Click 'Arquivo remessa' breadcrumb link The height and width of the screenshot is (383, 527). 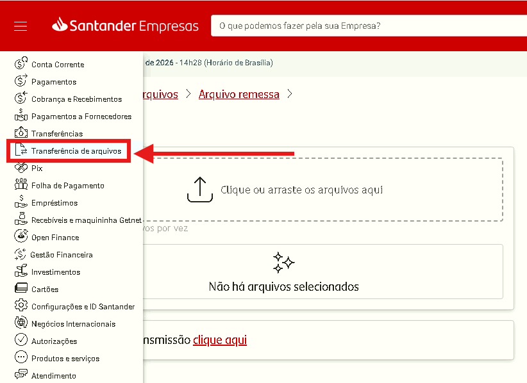click(x=239, y=94)
